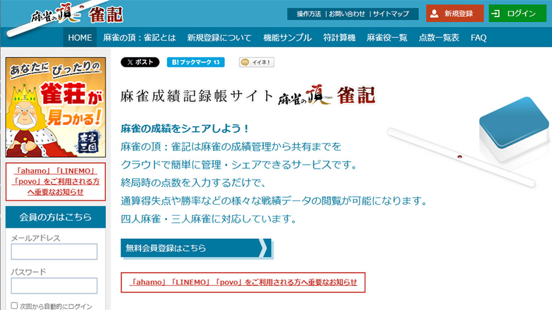Open the 操作方法 link

point(309,13)
